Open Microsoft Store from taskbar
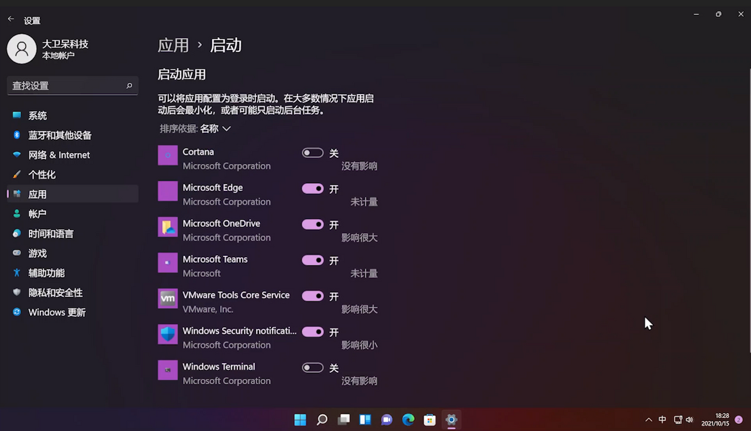 point(429,419)
